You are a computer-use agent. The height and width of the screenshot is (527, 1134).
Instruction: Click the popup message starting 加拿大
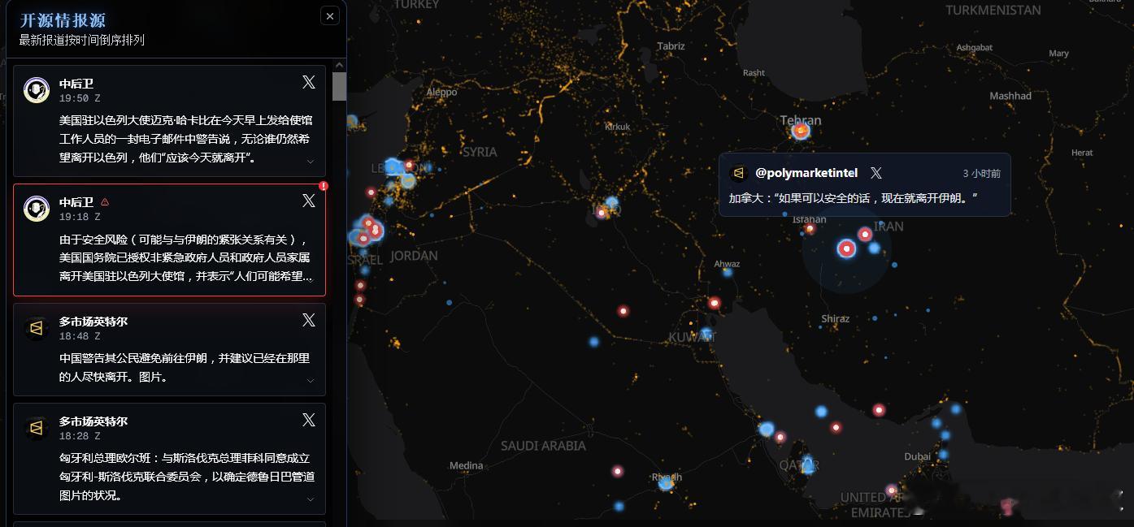853,199
